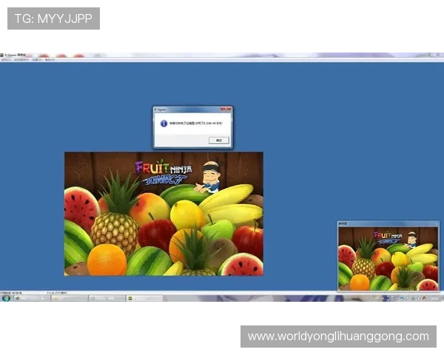Close the B-Jigsaw message dialog with its red X
444x355 pixels.
click(226, 109)
